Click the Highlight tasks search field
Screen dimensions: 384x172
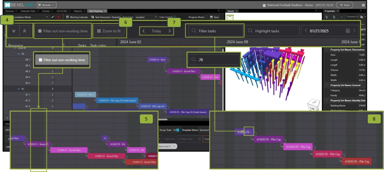[271, 31]
